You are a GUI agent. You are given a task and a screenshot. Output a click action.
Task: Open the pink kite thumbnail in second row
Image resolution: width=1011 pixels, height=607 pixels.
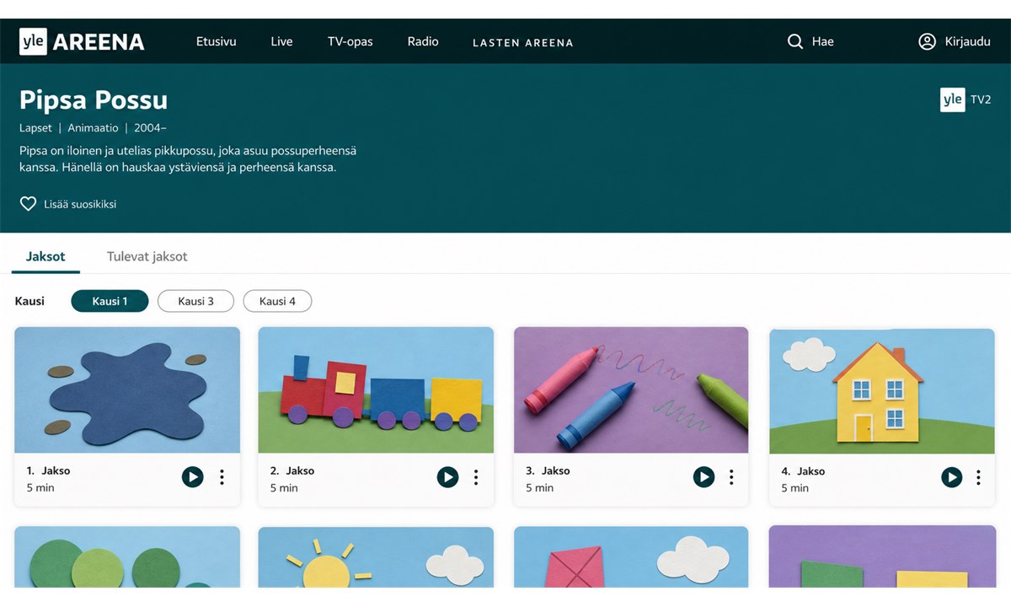coord(631,557)
